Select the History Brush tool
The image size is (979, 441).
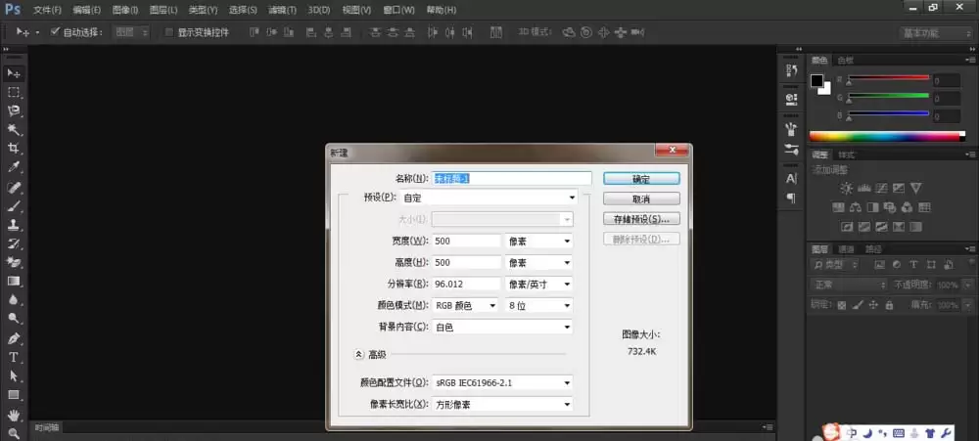pos(14,243)
